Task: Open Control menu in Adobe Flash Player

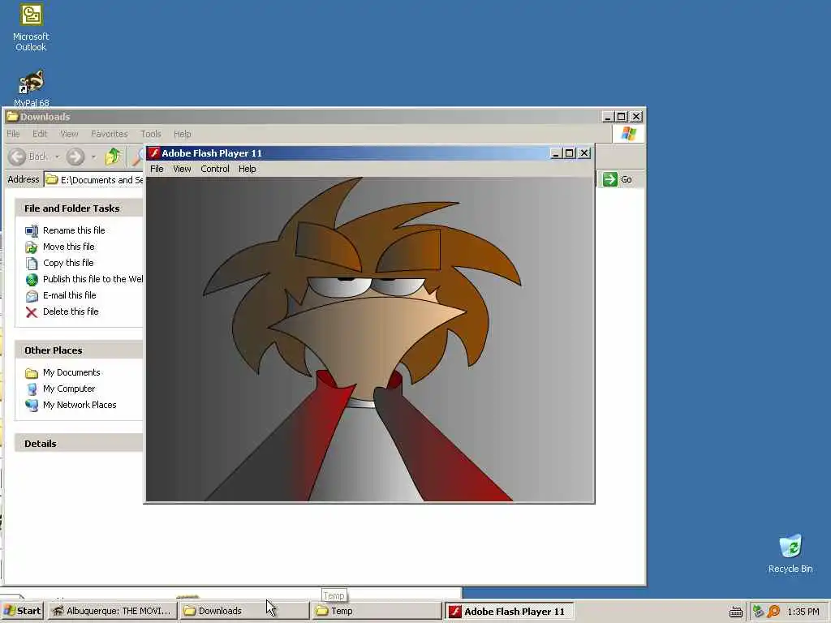Action: tap(214, 169)
